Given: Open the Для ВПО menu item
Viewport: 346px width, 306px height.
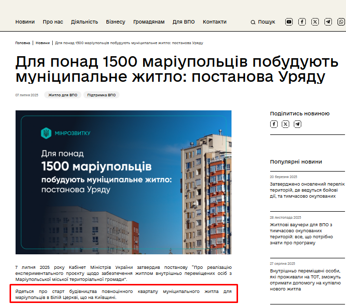Looking at the screenshot, I should pos(184,22).
